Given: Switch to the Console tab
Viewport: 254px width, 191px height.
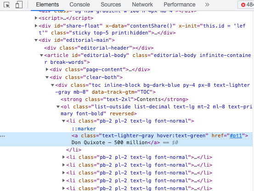Looking at the screenshot, I should pyautogui.click(x=79, y=5).
